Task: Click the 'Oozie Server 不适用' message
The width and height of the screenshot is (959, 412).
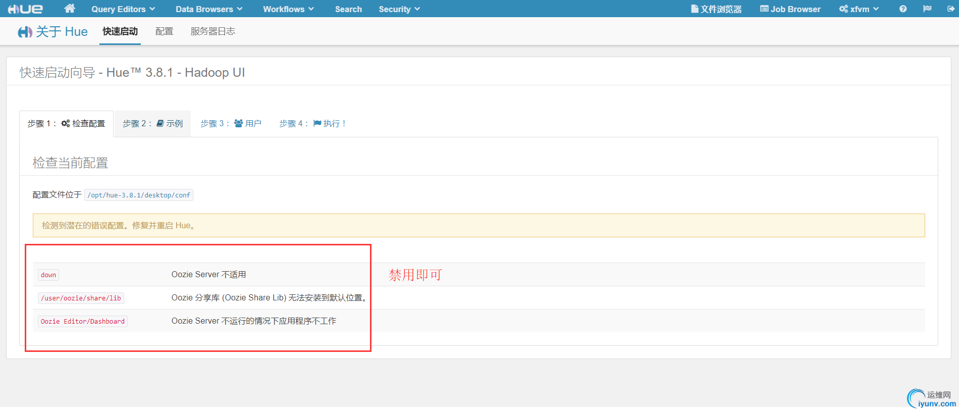Action: point(209,275)
